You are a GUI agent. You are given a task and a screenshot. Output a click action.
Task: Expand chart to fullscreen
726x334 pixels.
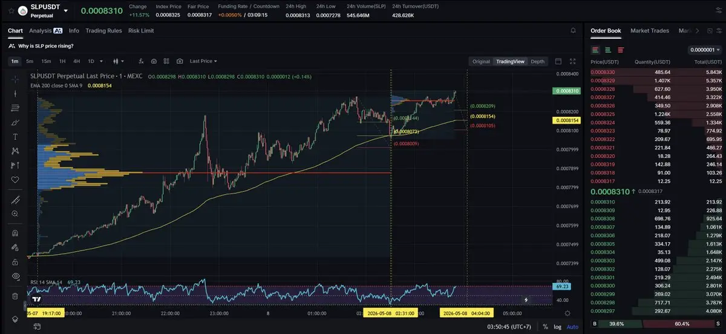(574, 61)
